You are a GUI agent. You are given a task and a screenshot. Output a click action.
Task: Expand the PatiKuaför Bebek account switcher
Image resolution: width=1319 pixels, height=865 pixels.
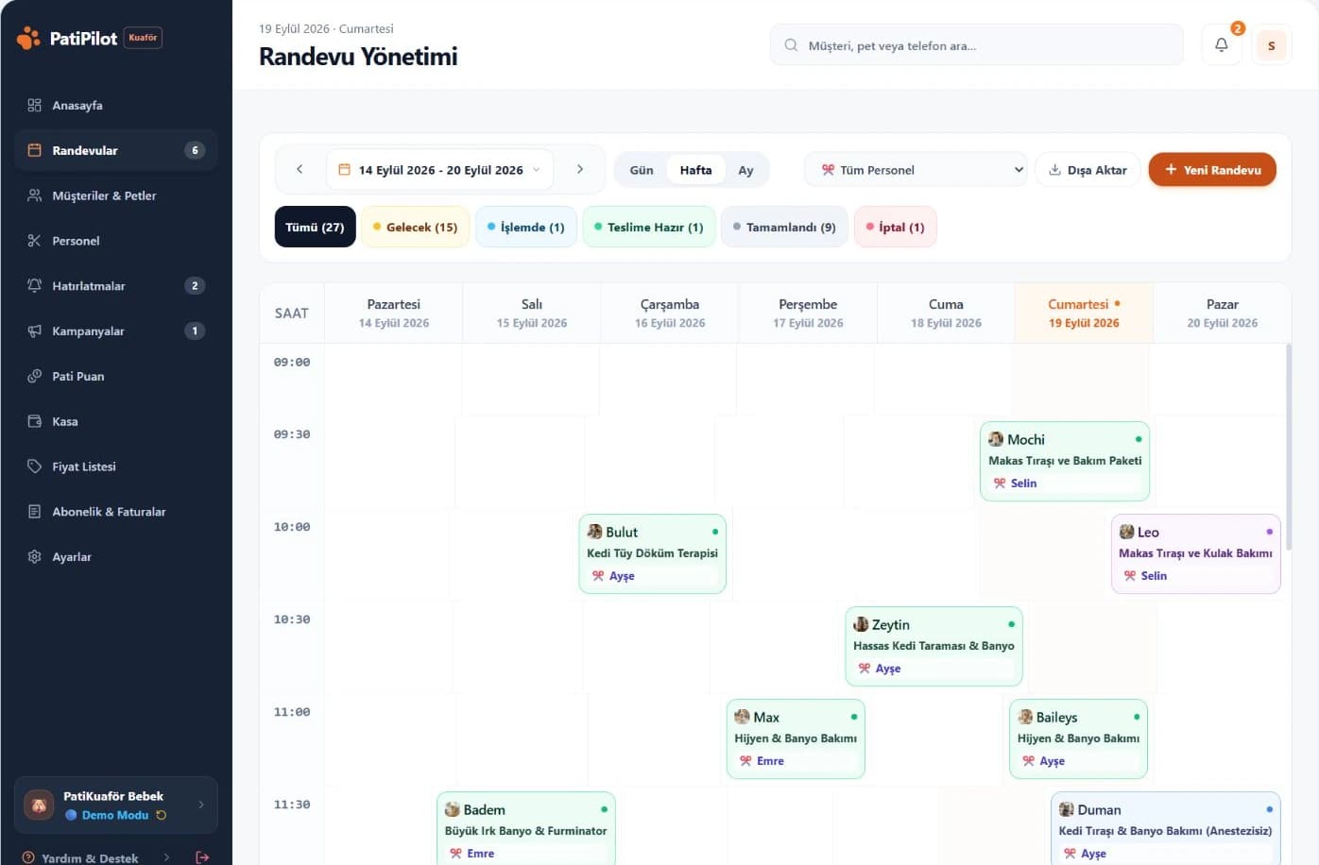116,805
